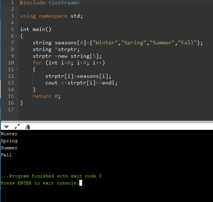Click 'Winter' in the console output
The image size is (213, 202).
click(9, 134)
